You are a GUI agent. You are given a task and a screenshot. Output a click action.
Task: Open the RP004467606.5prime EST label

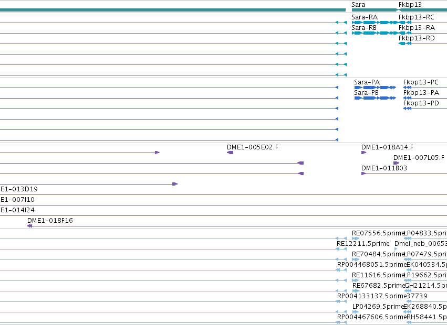[372, 317]
